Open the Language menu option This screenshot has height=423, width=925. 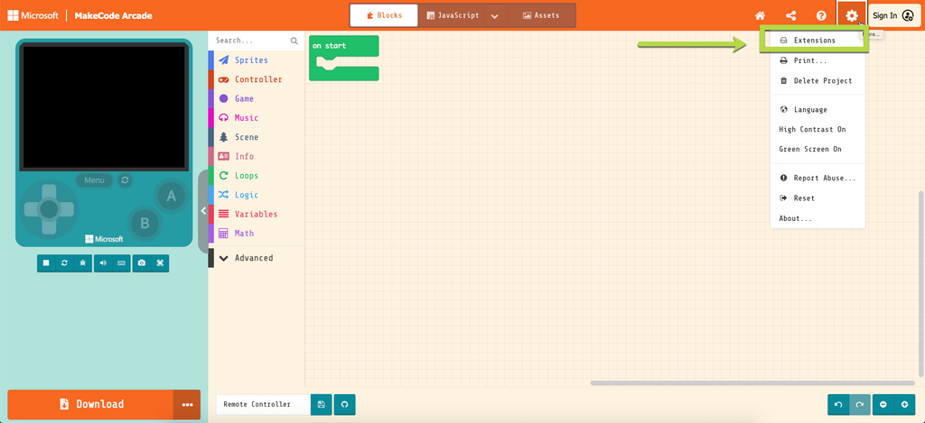tap(818, 109)
